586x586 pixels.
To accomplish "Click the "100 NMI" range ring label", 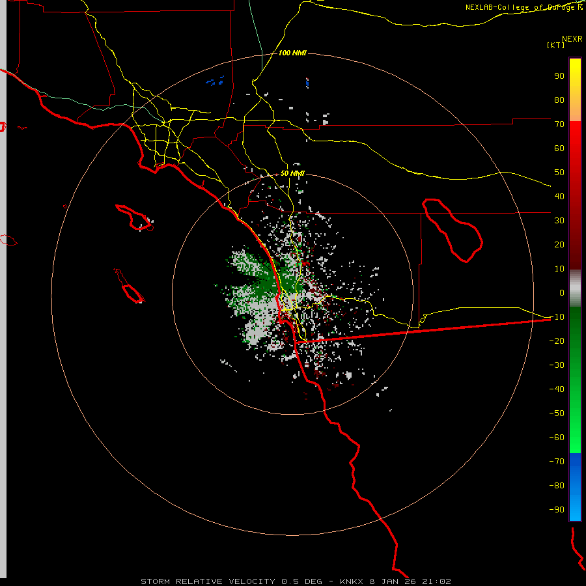I will click(x=292, y=53).
